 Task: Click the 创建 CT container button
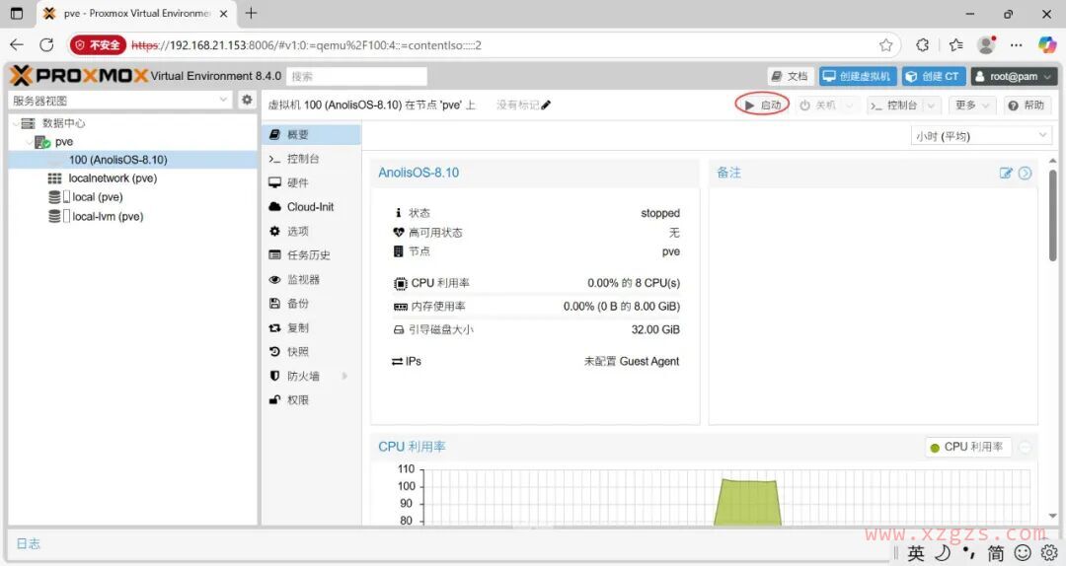[933, 76]
